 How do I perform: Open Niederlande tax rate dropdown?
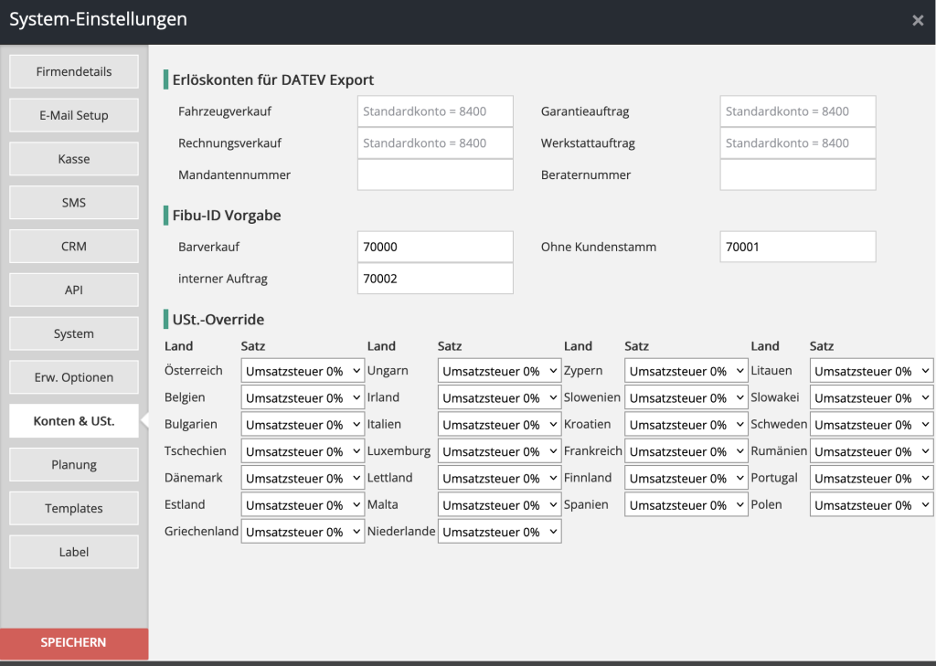499,532
